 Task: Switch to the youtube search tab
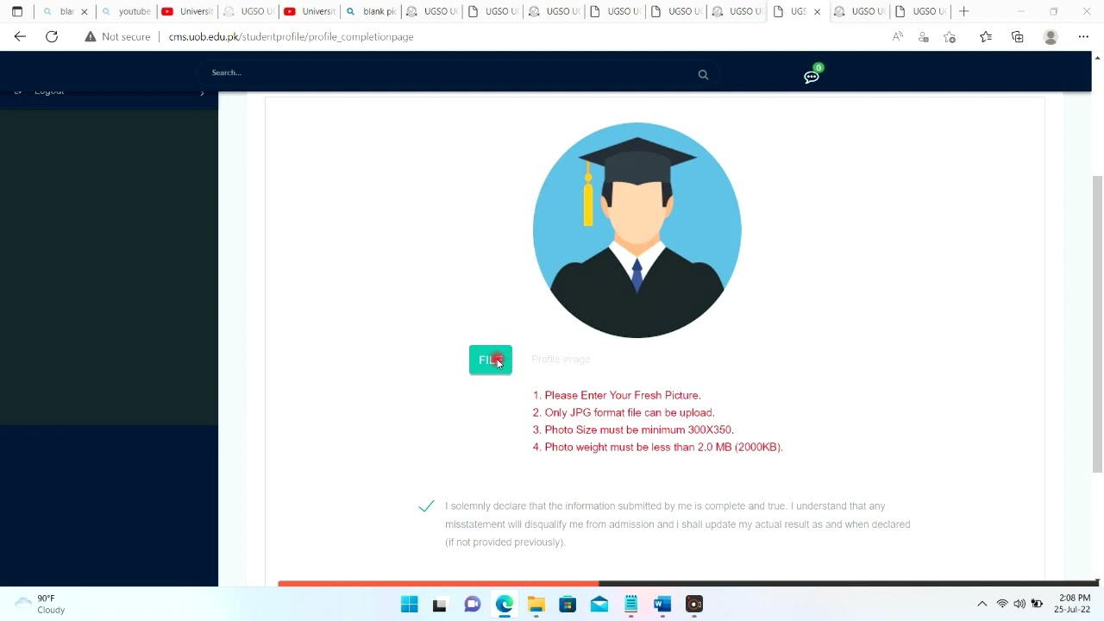(126, 11)
